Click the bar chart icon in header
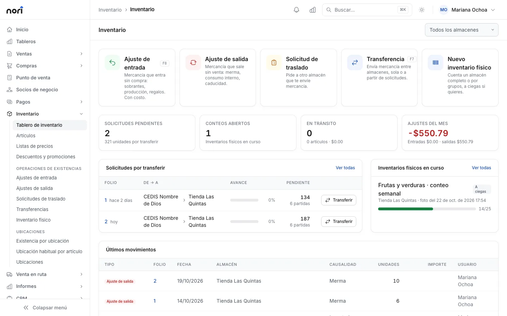The height and width of the screenshot is (316, 507). click(x=313, y=10)
